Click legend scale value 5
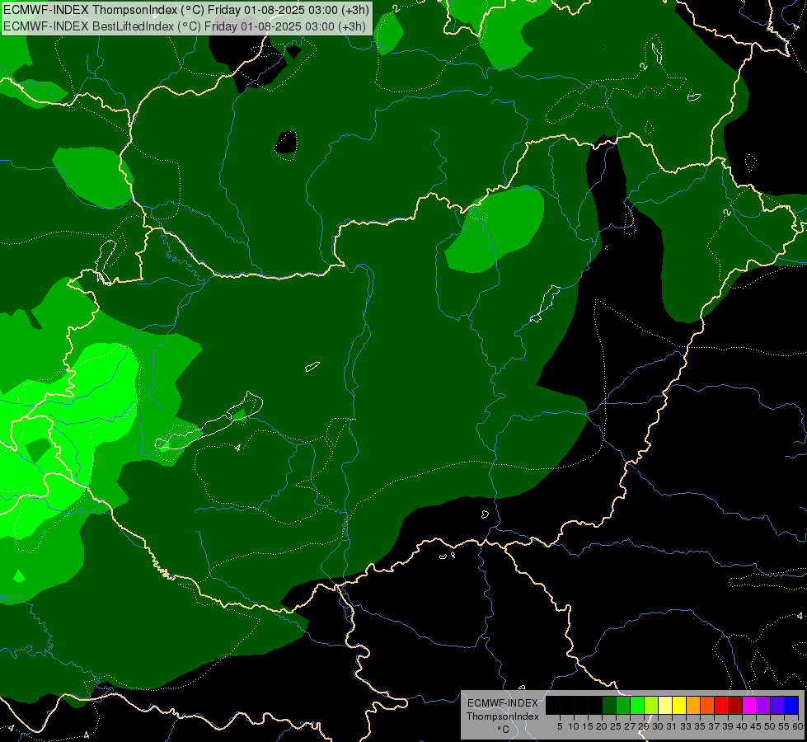This screenshot has height=742, width=807. 560,726
